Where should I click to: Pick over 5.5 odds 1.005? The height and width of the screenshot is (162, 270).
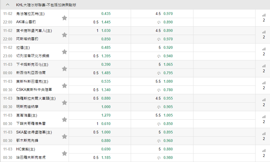pos(168,115)
